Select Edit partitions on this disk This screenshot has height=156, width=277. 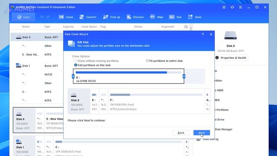tap(92, 65)
